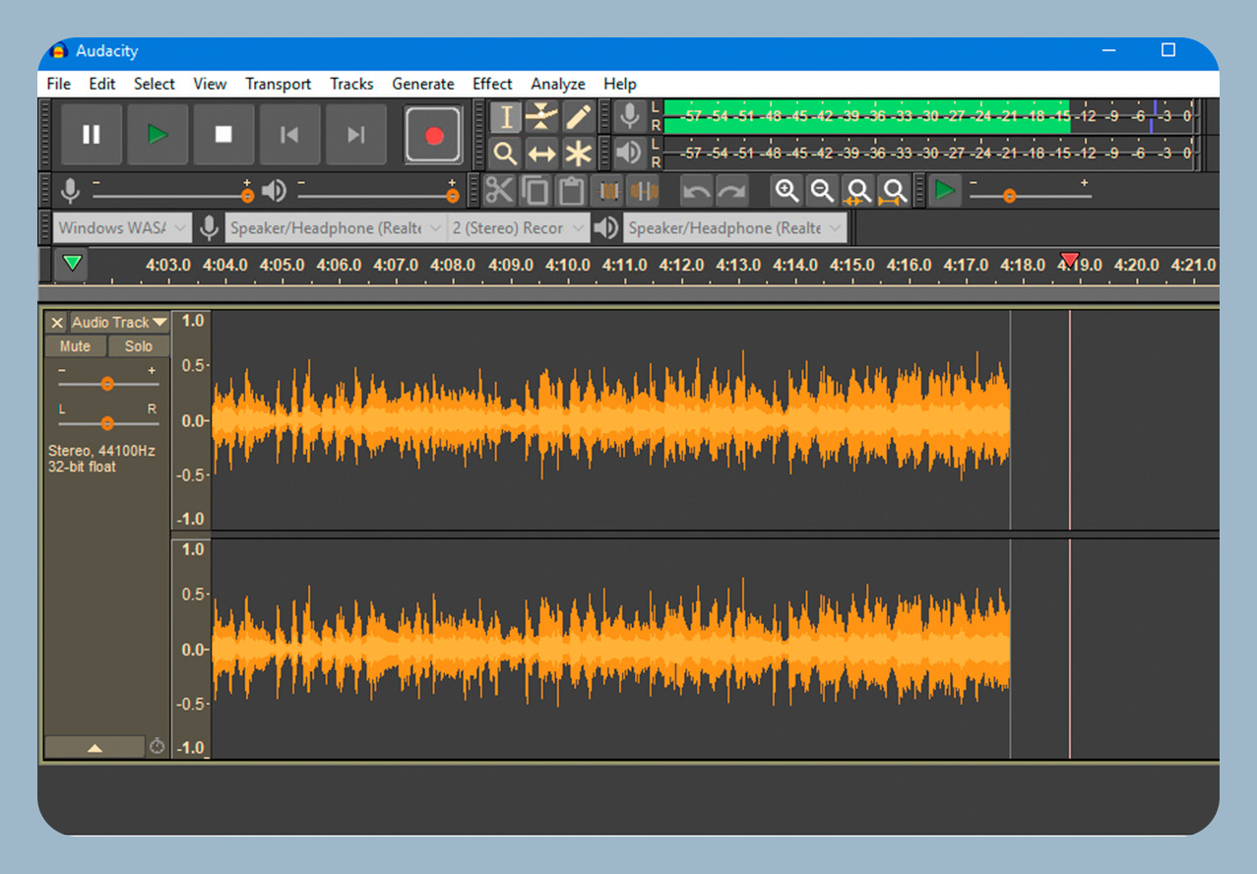Fit entire project in window icon
The width and height of the screenshot is (1257, 874).
894,190
